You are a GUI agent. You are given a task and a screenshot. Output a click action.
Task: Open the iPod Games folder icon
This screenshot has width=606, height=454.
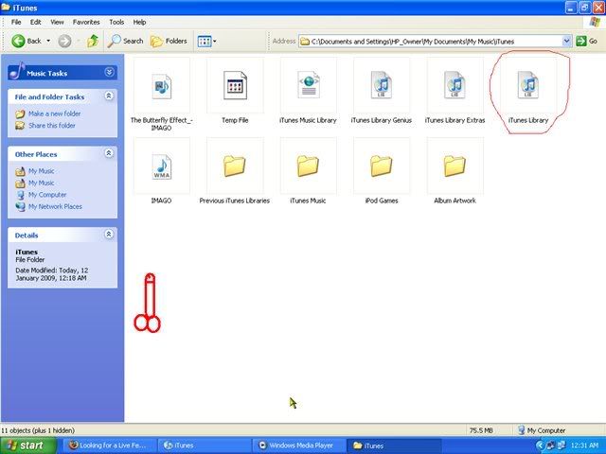(381, 166)
